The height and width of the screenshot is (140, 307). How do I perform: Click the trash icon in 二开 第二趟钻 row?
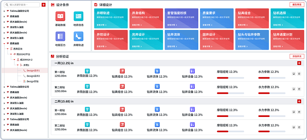coord(299,127)
